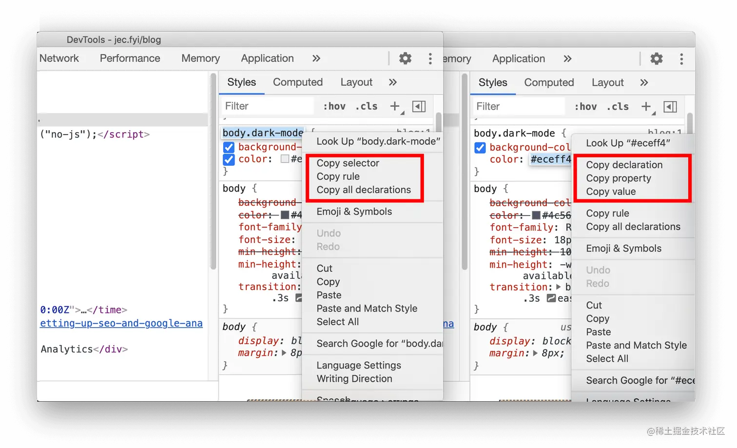The image size is (737, 448).
Task: Show more tabs chevron after Layout, left pane
Action: [x=393, y=82]
